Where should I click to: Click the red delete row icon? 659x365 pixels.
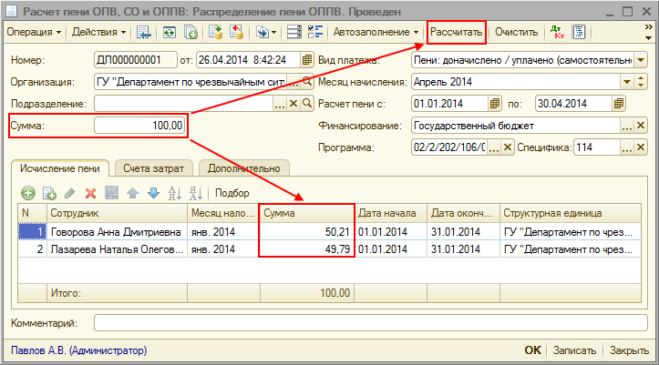click(x=90, y=193)
